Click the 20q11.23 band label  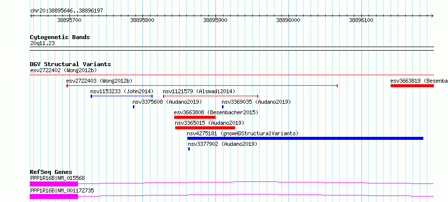tap(42, 44)
